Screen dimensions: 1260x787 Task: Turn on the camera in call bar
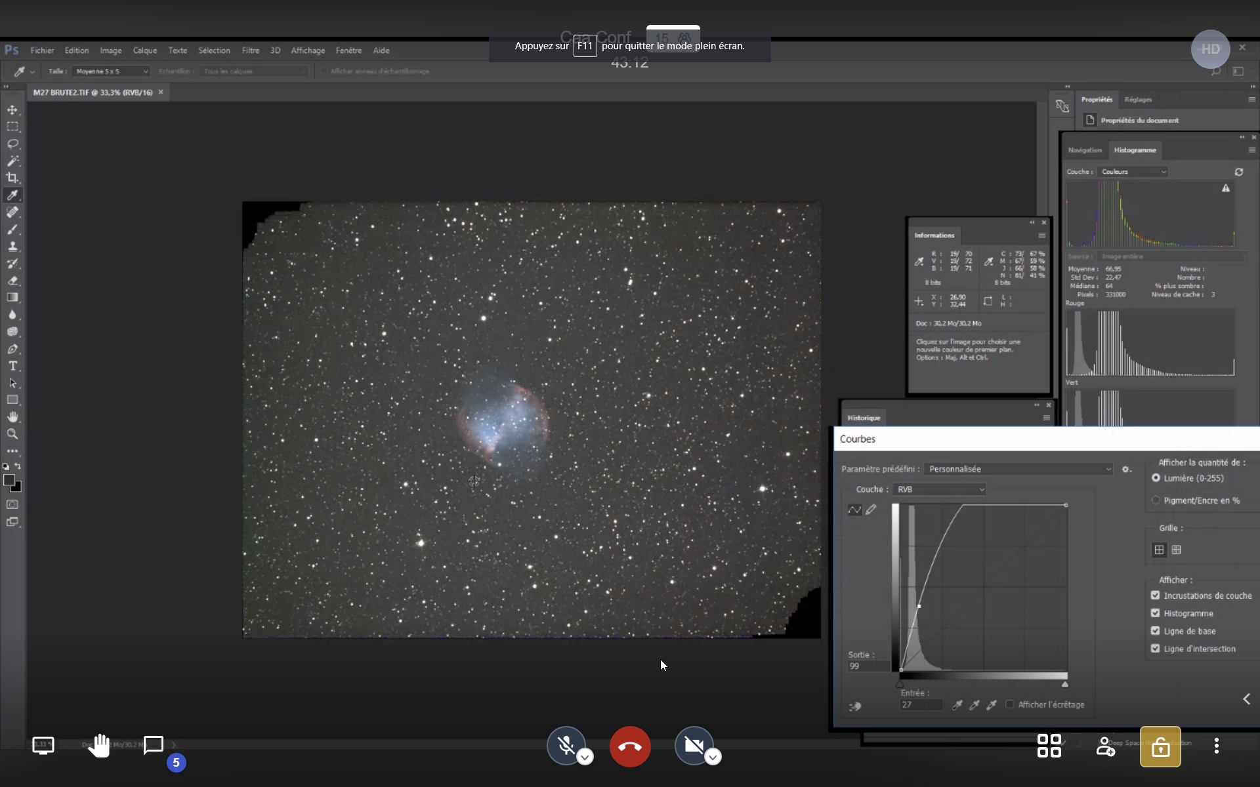(694, 746)
